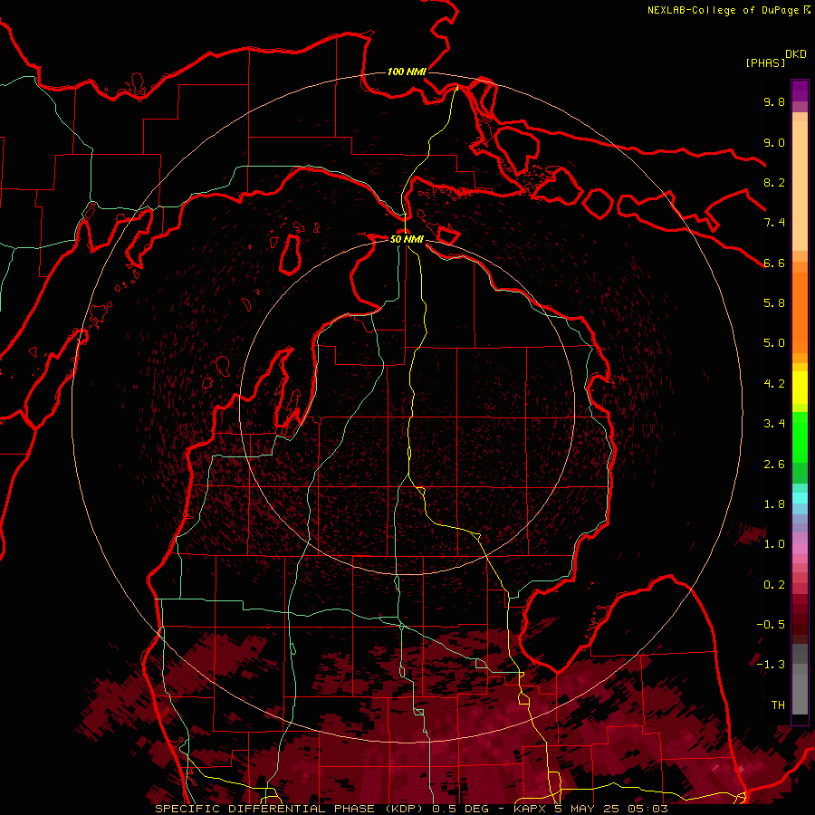Pick the orange segment of the color bar
Screen dimensions: 815x815
800,313
